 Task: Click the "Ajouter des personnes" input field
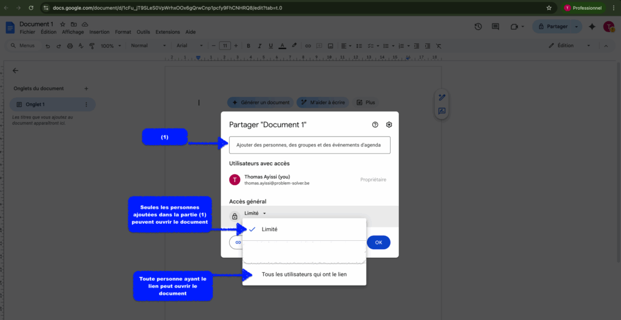coord(309,145)
